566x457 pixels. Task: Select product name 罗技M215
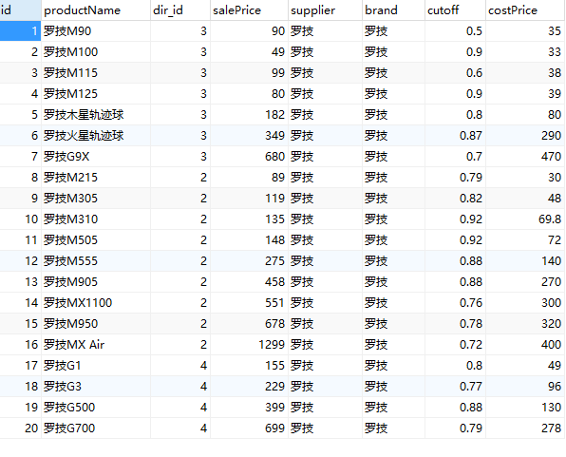click(x=70, y=178)
